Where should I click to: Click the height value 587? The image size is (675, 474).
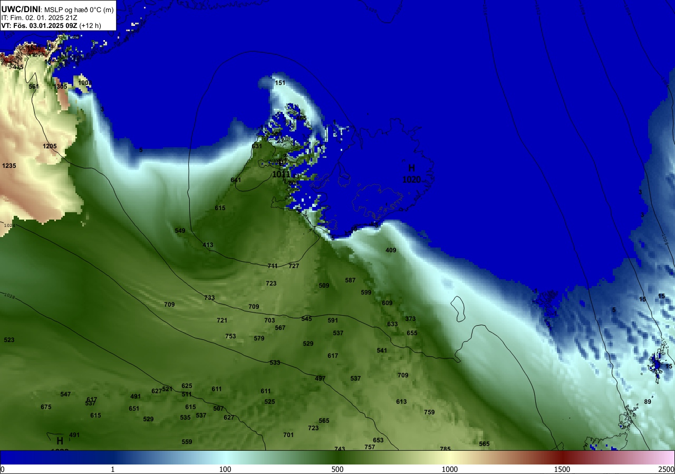click(x=350, y=280)
